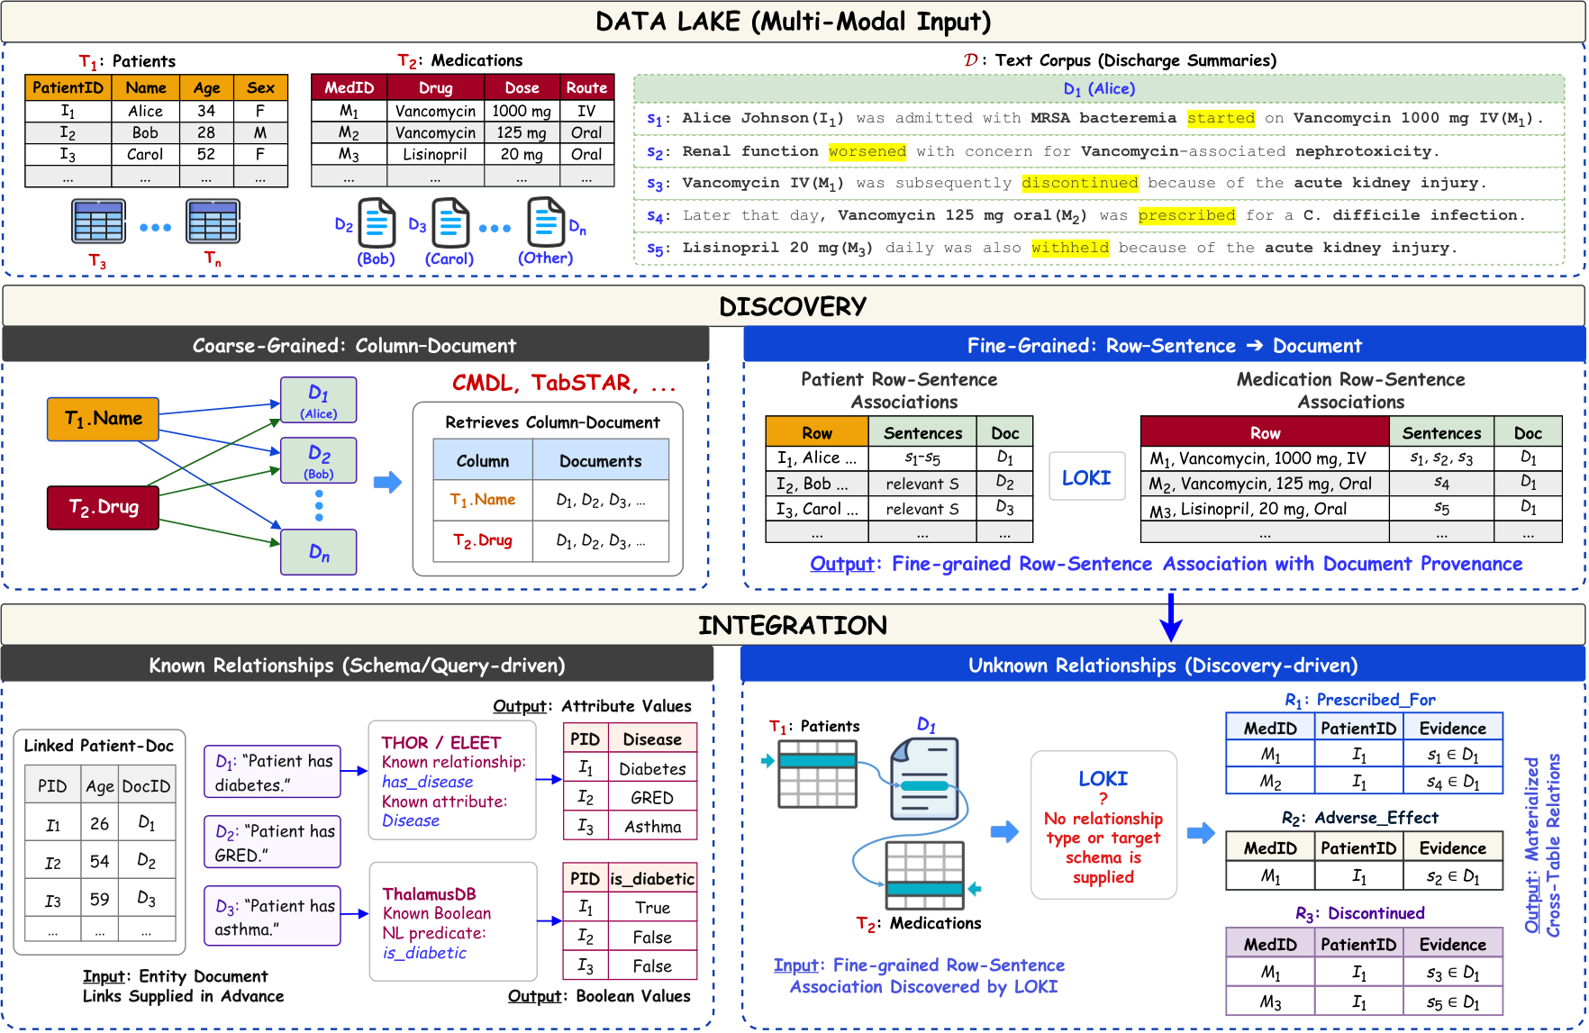Select the D2 (Bob) document icon
This screenshot has height=1033, width=1589.
tap(377, 222)
